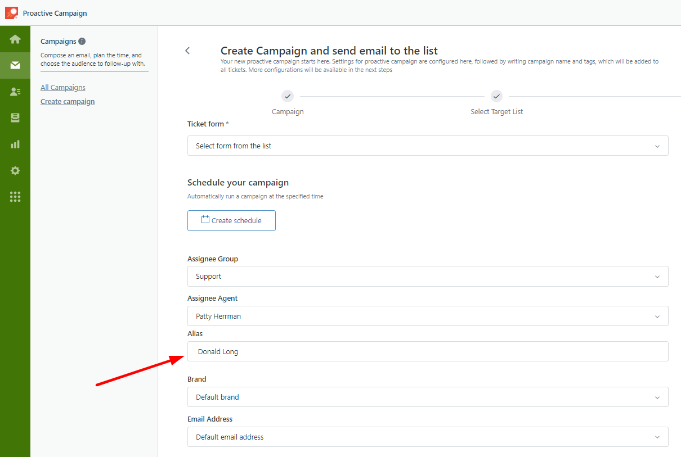Viewport: 681px width, 457px height.
Task: Click the info icon beside Campaigns
Action: 82,42
